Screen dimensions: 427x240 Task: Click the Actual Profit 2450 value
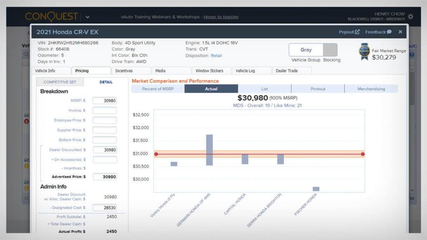(112, 231)
